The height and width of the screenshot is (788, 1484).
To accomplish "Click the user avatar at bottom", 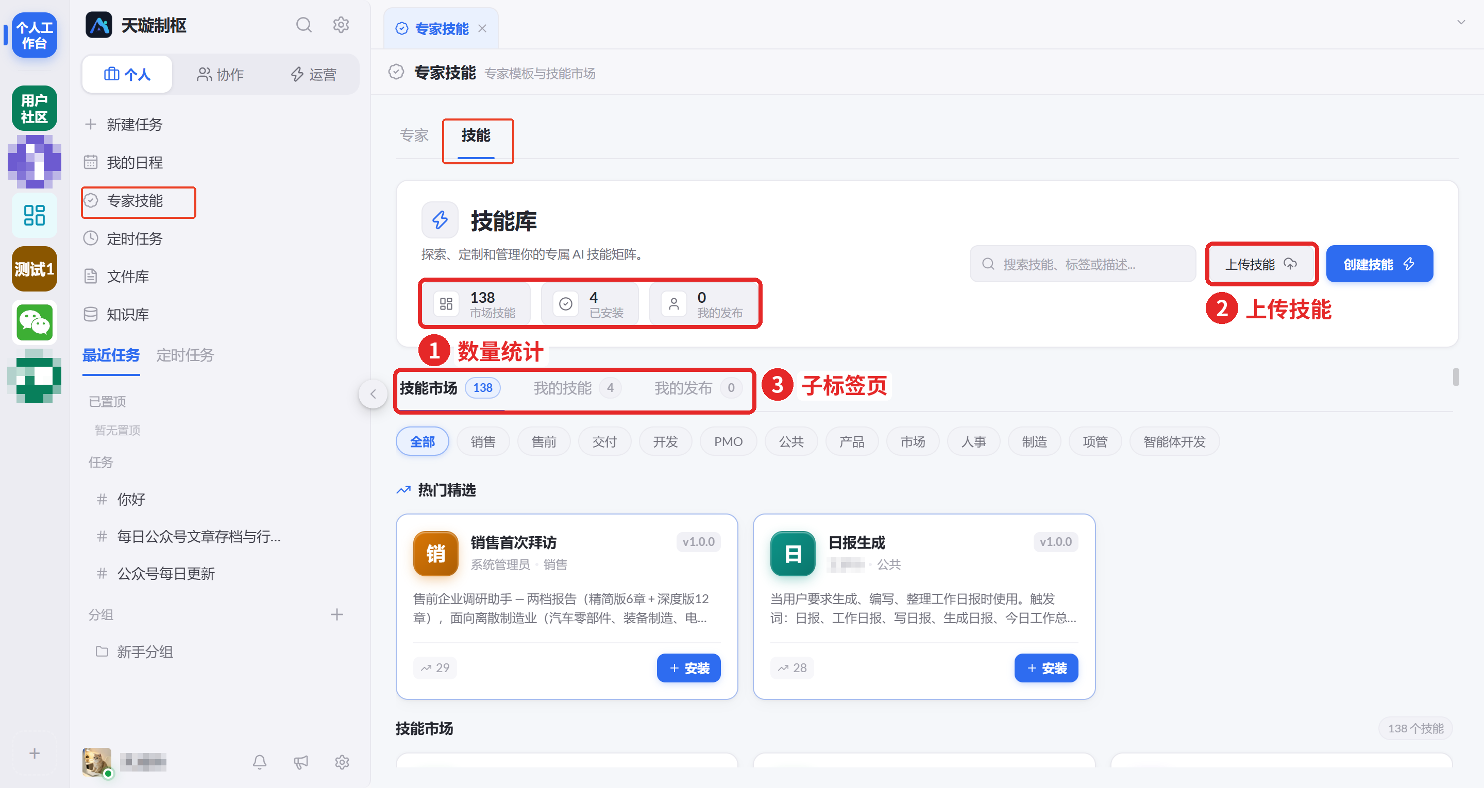I will [97, 762].
